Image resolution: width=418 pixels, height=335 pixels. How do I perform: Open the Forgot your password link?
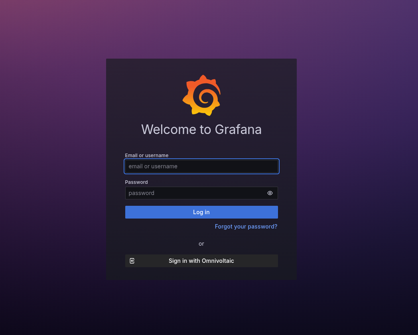pos(246,227)
